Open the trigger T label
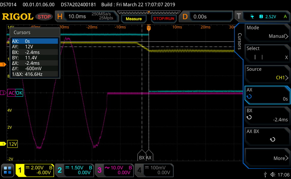The image size is (291, 179). (239, 16)
